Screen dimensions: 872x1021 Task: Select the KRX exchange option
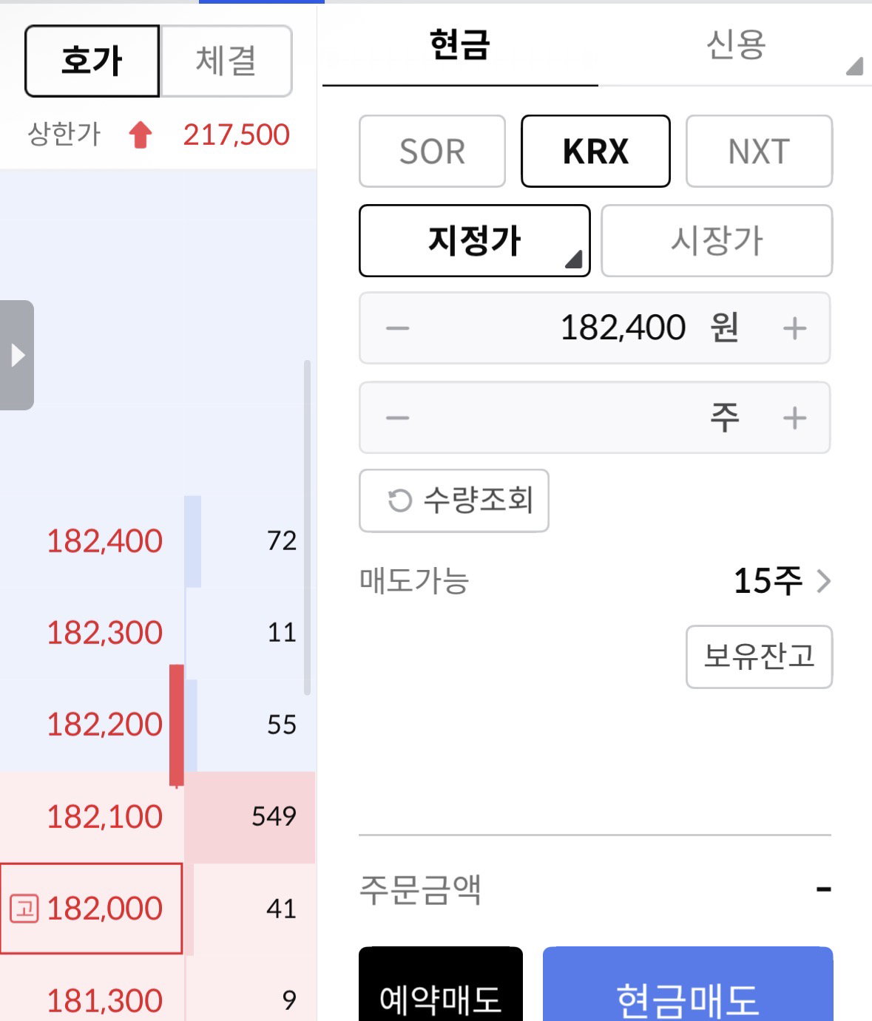(x=595, y=151)
